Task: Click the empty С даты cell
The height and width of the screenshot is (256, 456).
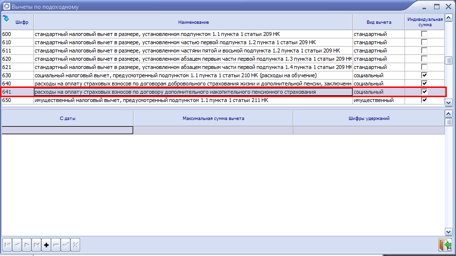Action: (x=67, y=130)
